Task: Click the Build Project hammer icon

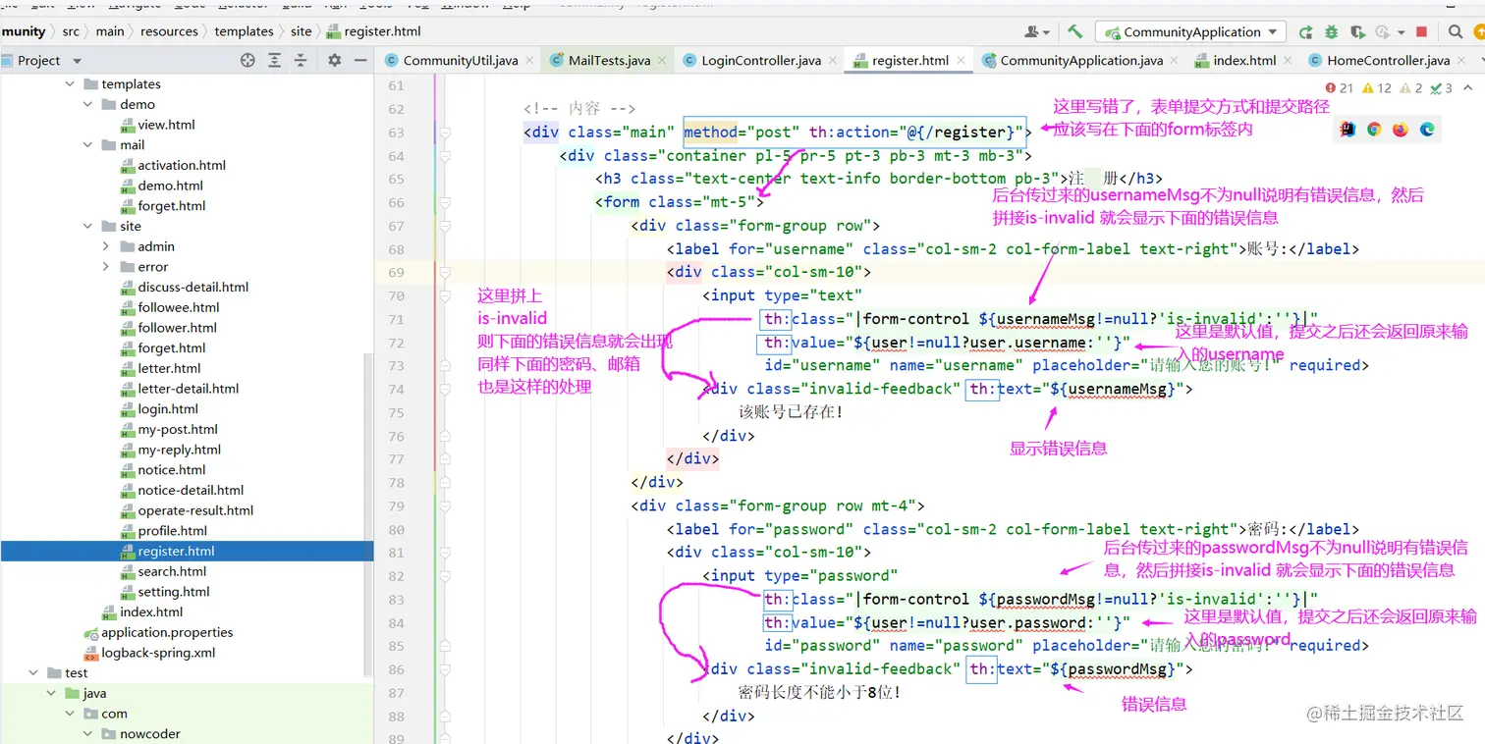Action: (1074, 31)
